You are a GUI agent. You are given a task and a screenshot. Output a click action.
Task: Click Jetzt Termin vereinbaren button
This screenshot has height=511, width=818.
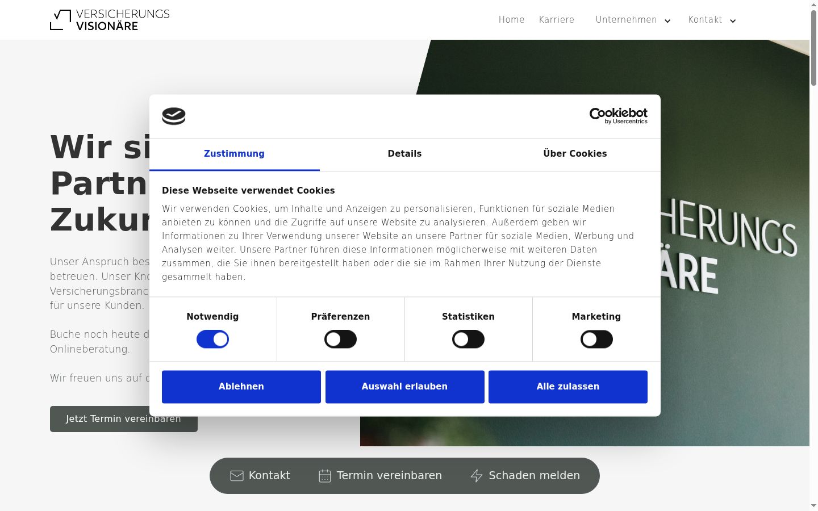124,419
